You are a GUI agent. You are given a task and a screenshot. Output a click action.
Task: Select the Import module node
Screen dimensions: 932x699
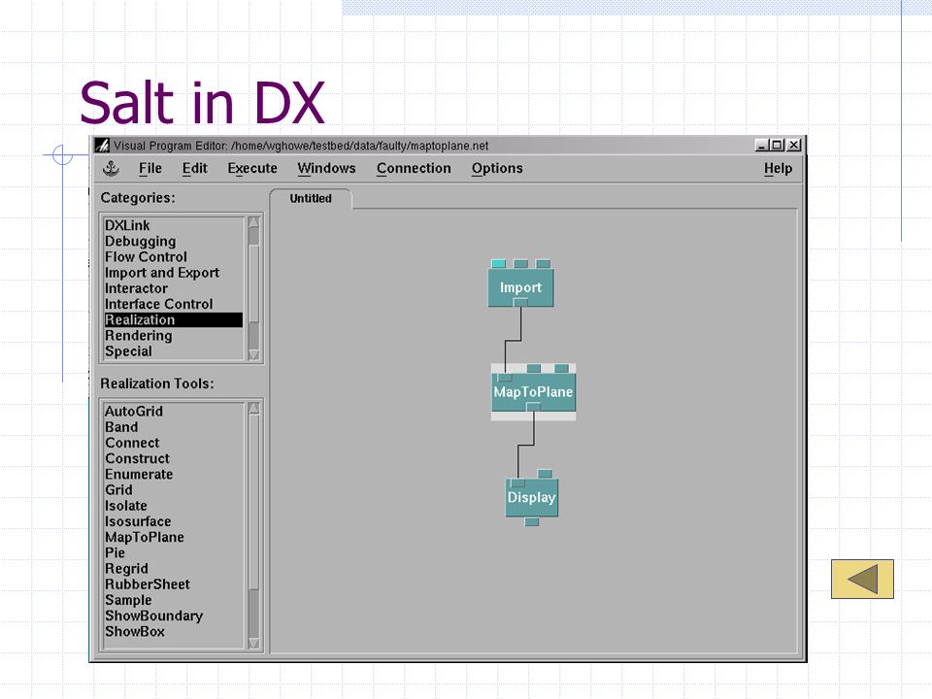520,287
